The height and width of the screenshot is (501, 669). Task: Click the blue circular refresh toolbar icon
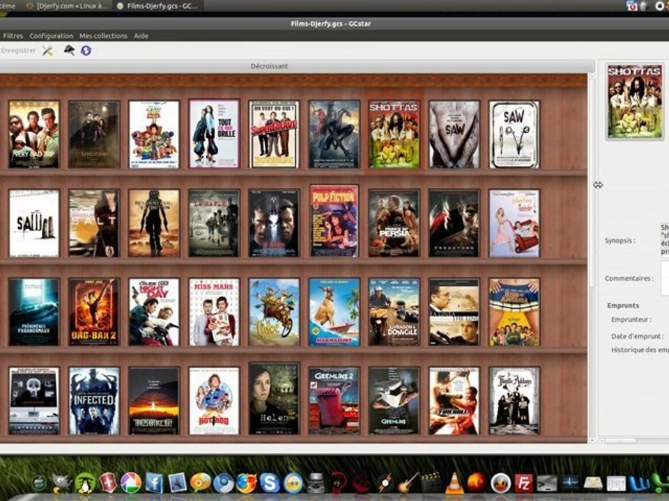(x=86, y=50)
